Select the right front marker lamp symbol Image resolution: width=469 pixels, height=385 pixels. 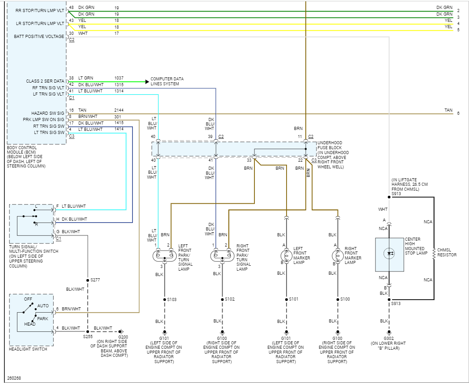338,256
